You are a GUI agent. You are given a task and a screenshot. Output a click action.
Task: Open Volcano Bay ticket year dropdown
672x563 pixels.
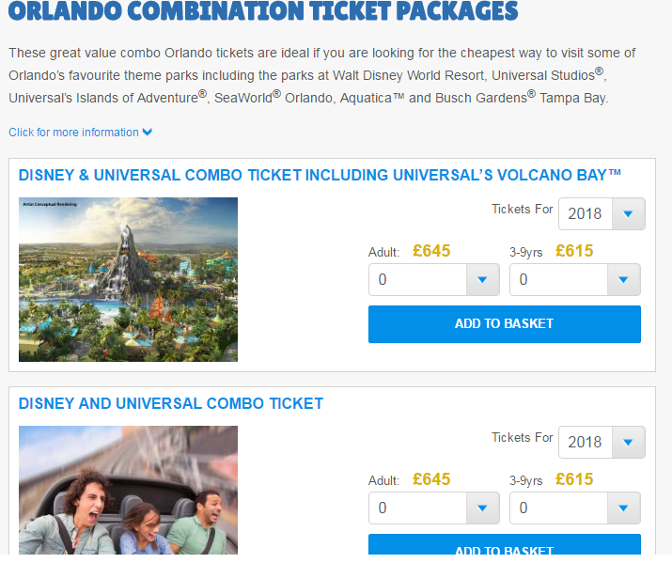[602, 213]
